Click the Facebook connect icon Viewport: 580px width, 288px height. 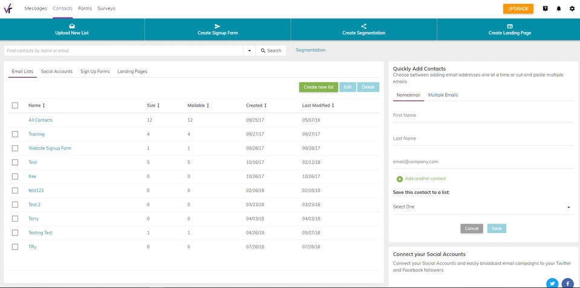(x=567, y=283)
